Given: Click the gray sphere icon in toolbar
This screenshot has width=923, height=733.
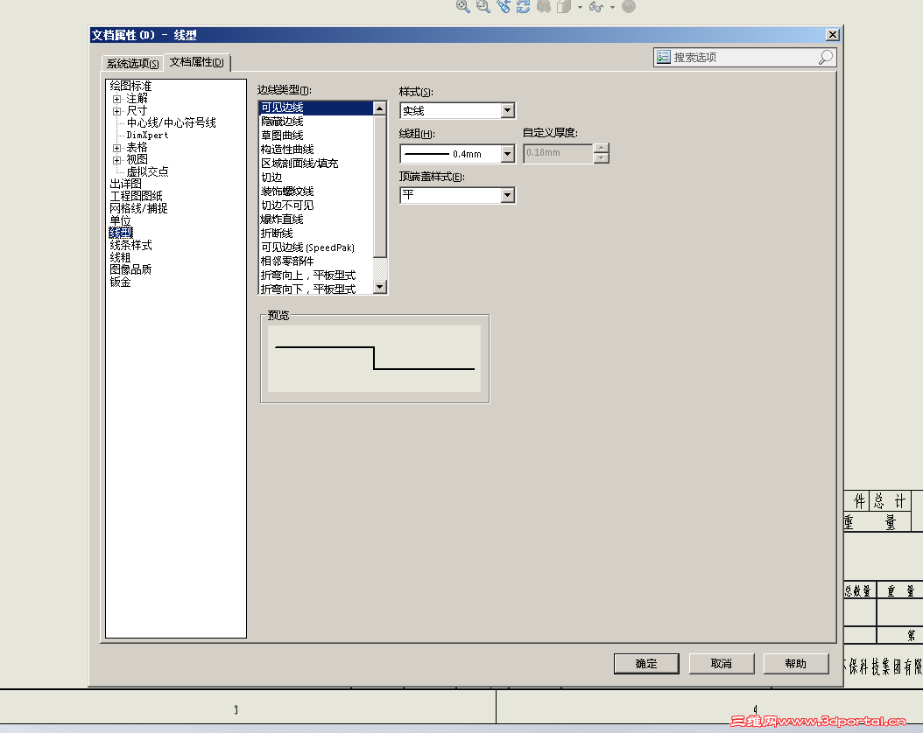Looking at the screenshot, I should tap(629, 6).
